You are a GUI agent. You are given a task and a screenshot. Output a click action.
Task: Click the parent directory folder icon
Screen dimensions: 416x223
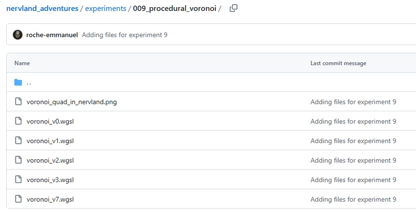(x=18, y=82)
